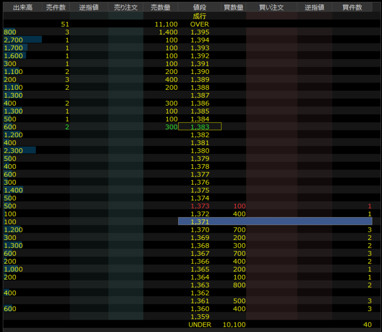Select the OVER price row
Screen dimensions: 382x332
pyautogui.click(x=188, y=24)
